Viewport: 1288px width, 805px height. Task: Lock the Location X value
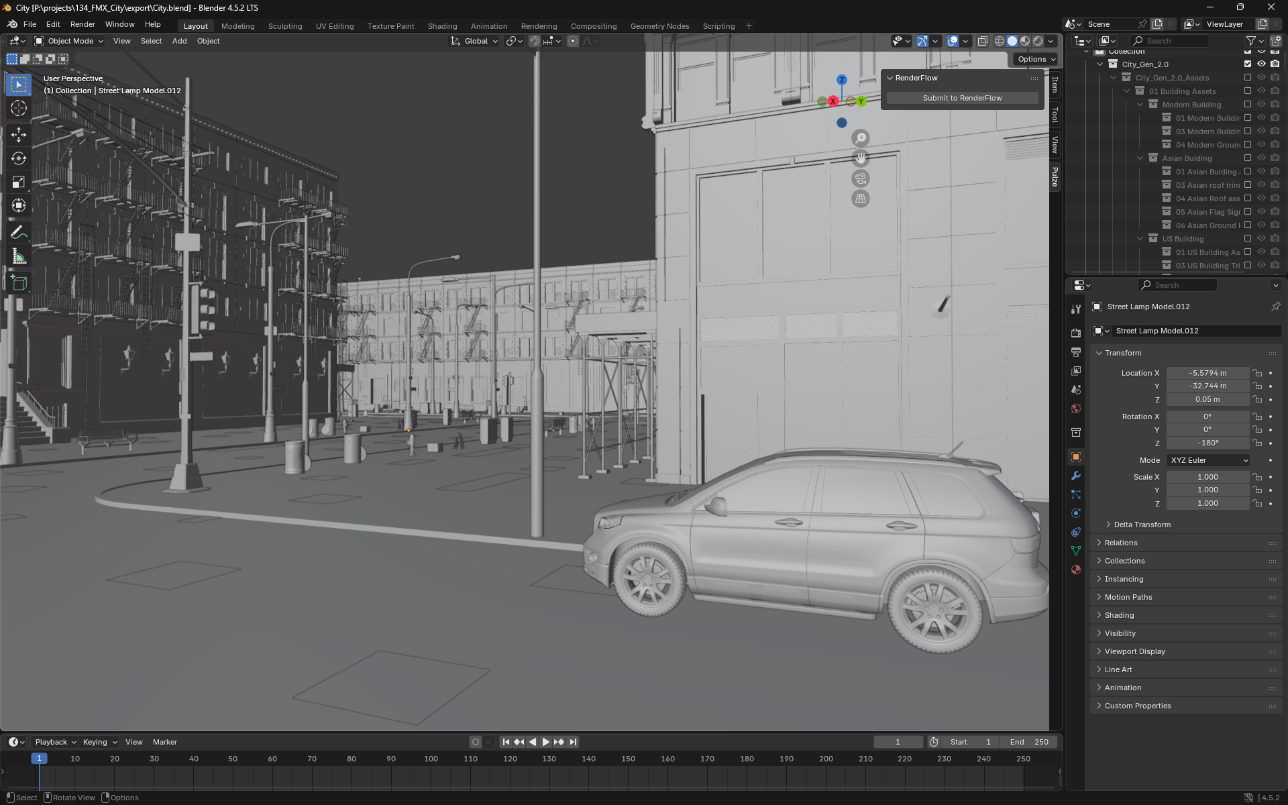pyautogui.click(x=1258, y=373)
